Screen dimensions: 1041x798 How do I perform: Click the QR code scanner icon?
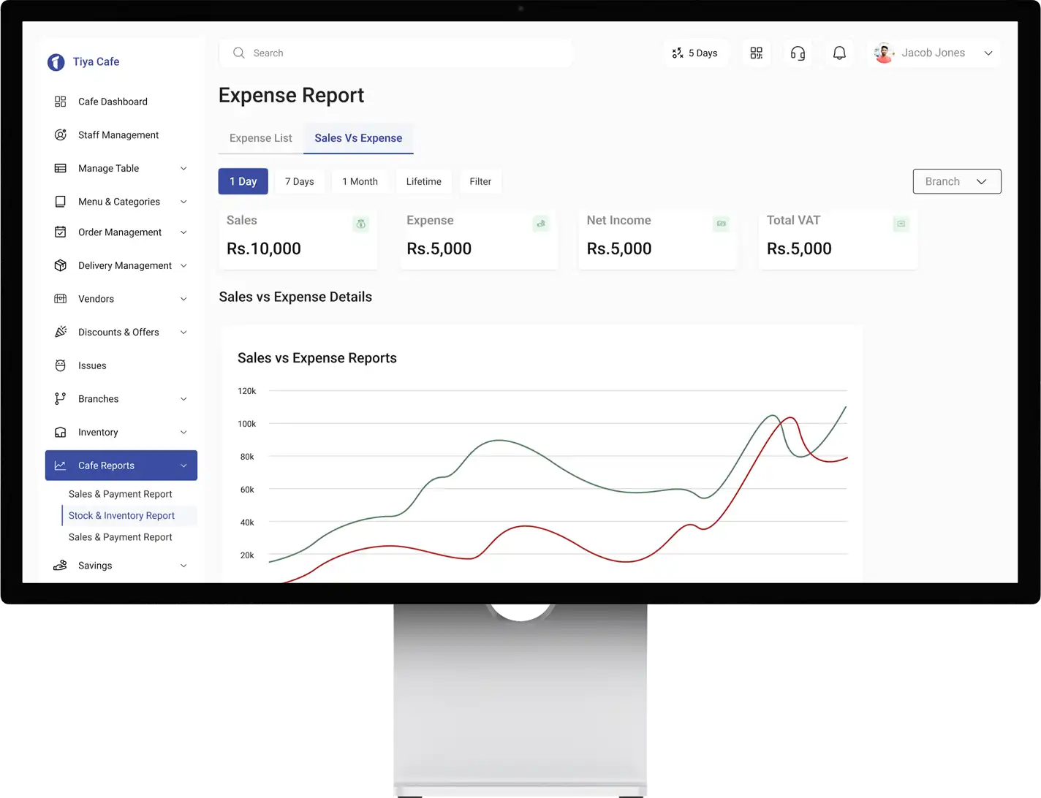pyautogui.click(x=756, y=53)
